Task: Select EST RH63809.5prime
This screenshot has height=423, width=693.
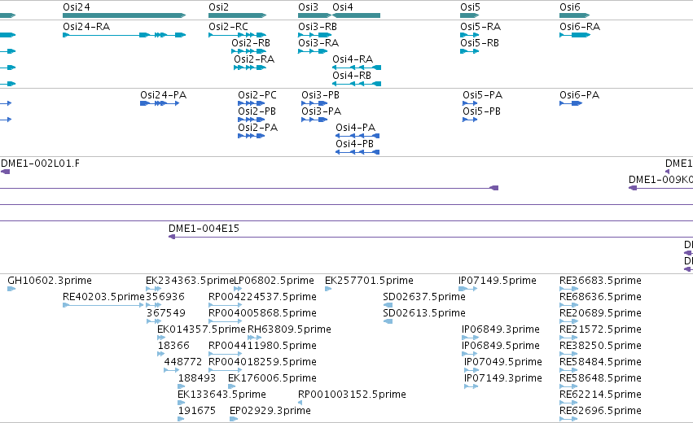Action: [x=255, y=338]
